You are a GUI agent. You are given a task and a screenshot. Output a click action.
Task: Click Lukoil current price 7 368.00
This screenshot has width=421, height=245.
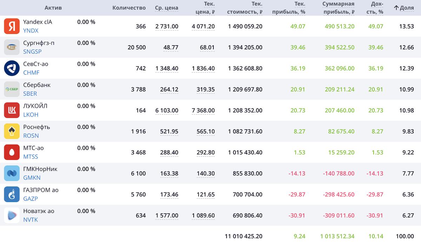click(x=203, y=111)
